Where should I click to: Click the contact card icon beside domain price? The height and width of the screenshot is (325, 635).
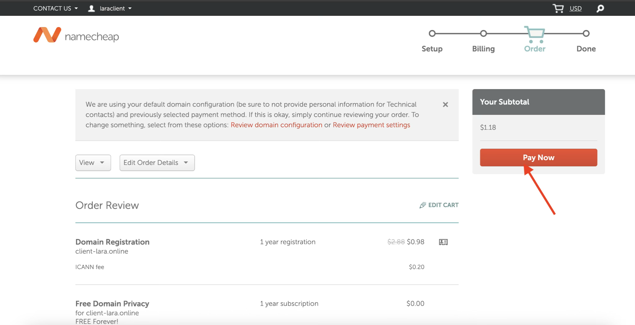point(443,242)
